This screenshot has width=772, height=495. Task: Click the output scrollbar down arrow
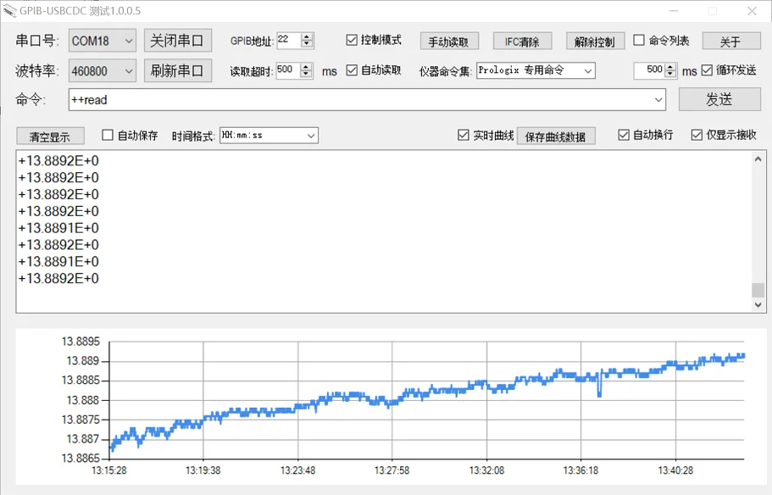[x=758, y=305]
